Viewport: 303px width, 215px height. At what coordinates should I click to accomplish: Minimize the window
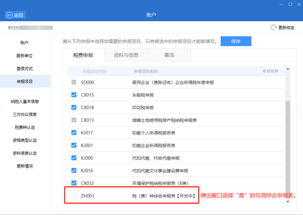coord(281,4)
